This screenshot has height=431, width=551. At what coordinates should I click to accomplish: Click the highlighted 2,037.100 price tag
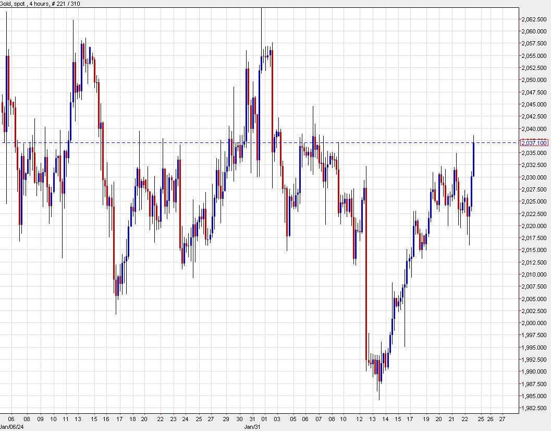[534, 142]
